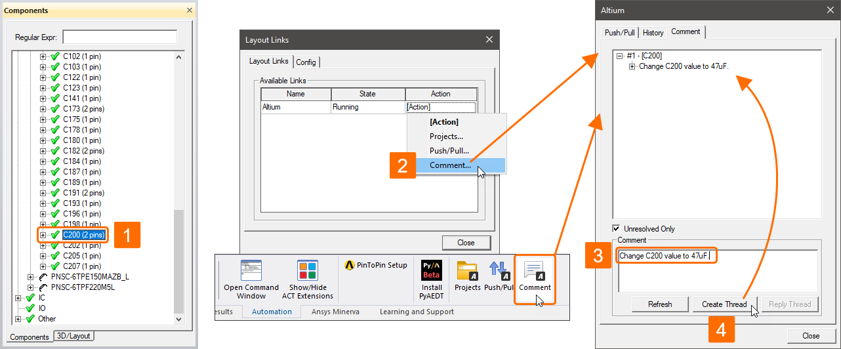Open Push/Pull tab in Altium dialog
Viewport: 841px width, 349px height.
(x=620, y=32)
